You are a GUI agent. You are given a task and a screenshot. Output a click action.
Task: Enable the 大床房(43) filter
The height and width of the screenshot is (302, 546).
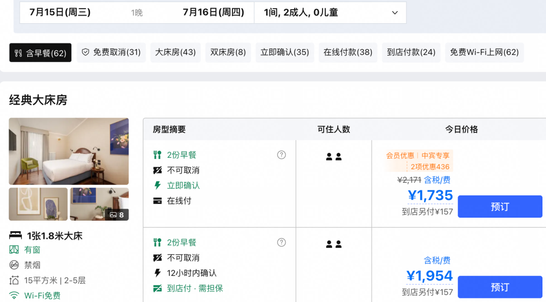175,53
